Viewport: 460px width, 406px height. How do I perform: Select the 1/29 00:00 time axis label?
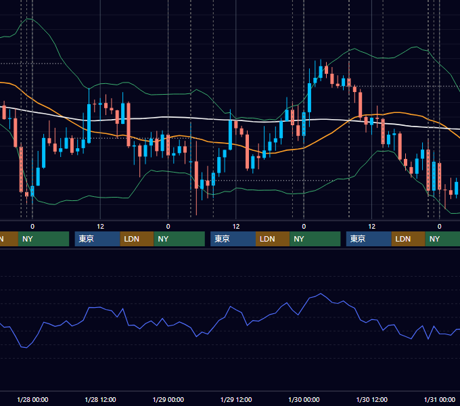168,399
